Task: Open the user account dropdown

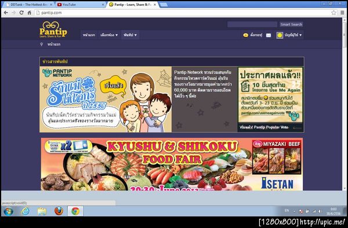Action: pyautogui.click(x=293, y=35)
